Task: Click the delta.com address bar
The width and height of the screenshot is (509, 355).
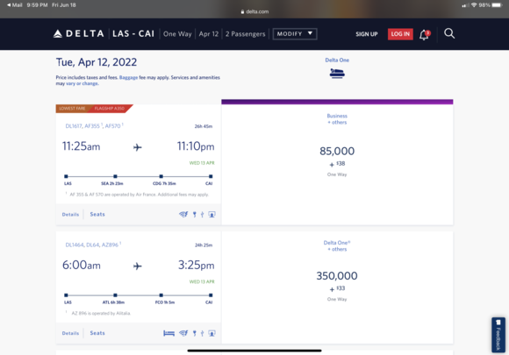Action: (x=254, y=11)
